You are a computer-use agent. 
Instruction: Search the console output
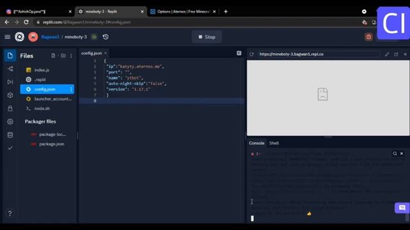coord(395,153)
